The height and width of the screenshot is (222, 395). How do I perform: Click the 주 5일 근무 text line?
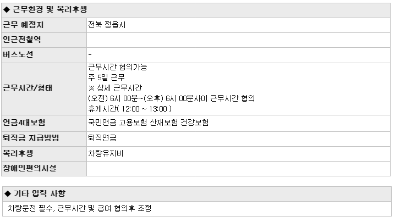[x=106, y=77]
